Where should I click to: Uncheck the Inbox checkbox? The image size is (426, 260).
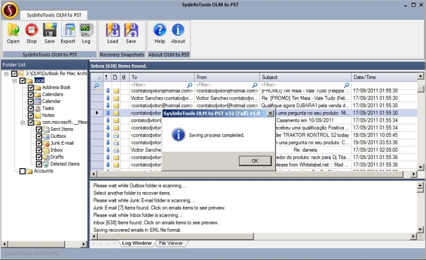click(39, 150)
